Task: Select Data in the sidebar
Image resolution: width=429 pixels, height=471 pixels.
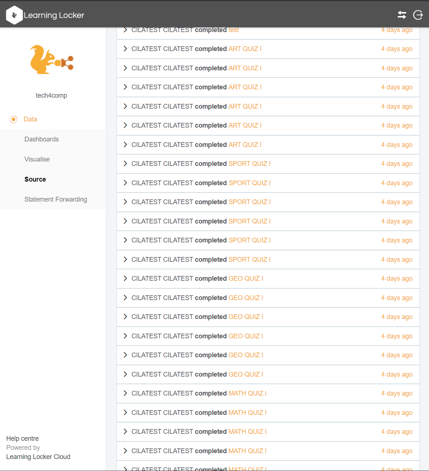Action: click(30, 119)
